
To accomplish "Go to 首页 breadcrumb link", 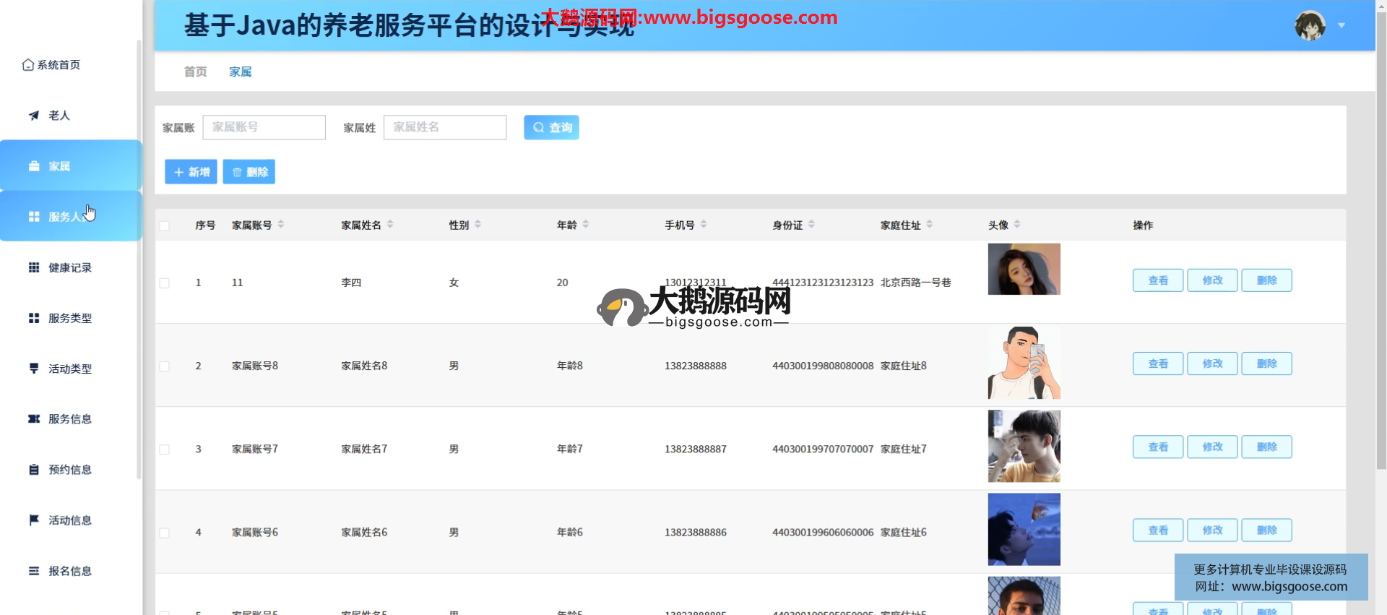I will tap(195, 72).
